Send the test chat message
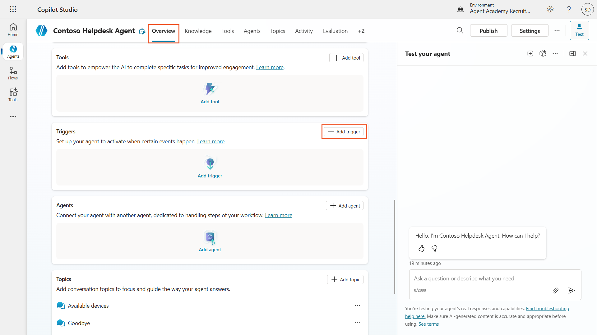Screen dimensions: 597x335 [x=571, y=290]
